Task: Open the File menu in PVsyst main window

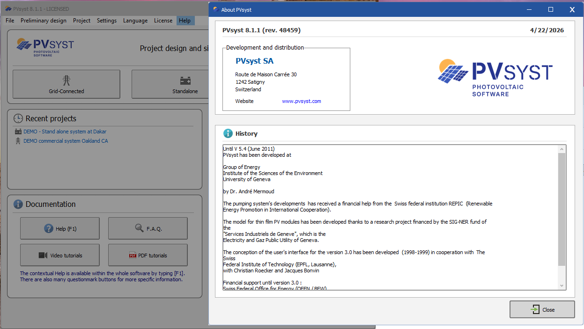Action: (10, 21)
